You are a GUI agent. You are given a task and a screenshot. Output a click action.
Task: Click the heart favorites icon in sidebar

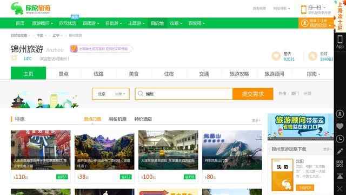[340, 126]
